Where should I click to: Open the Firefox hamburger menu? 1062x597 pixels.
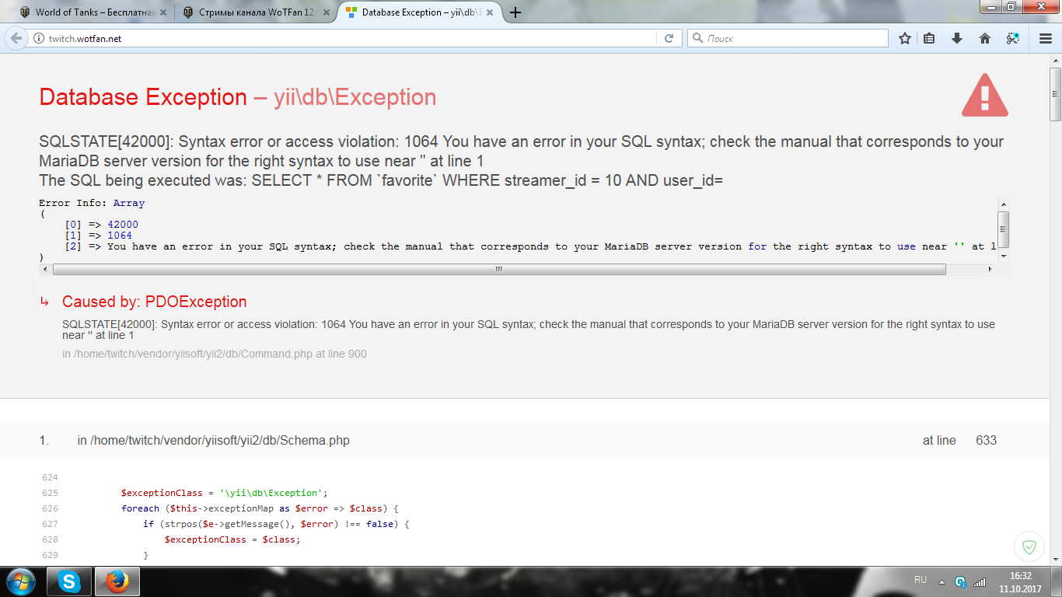(x=1046, y=38)
